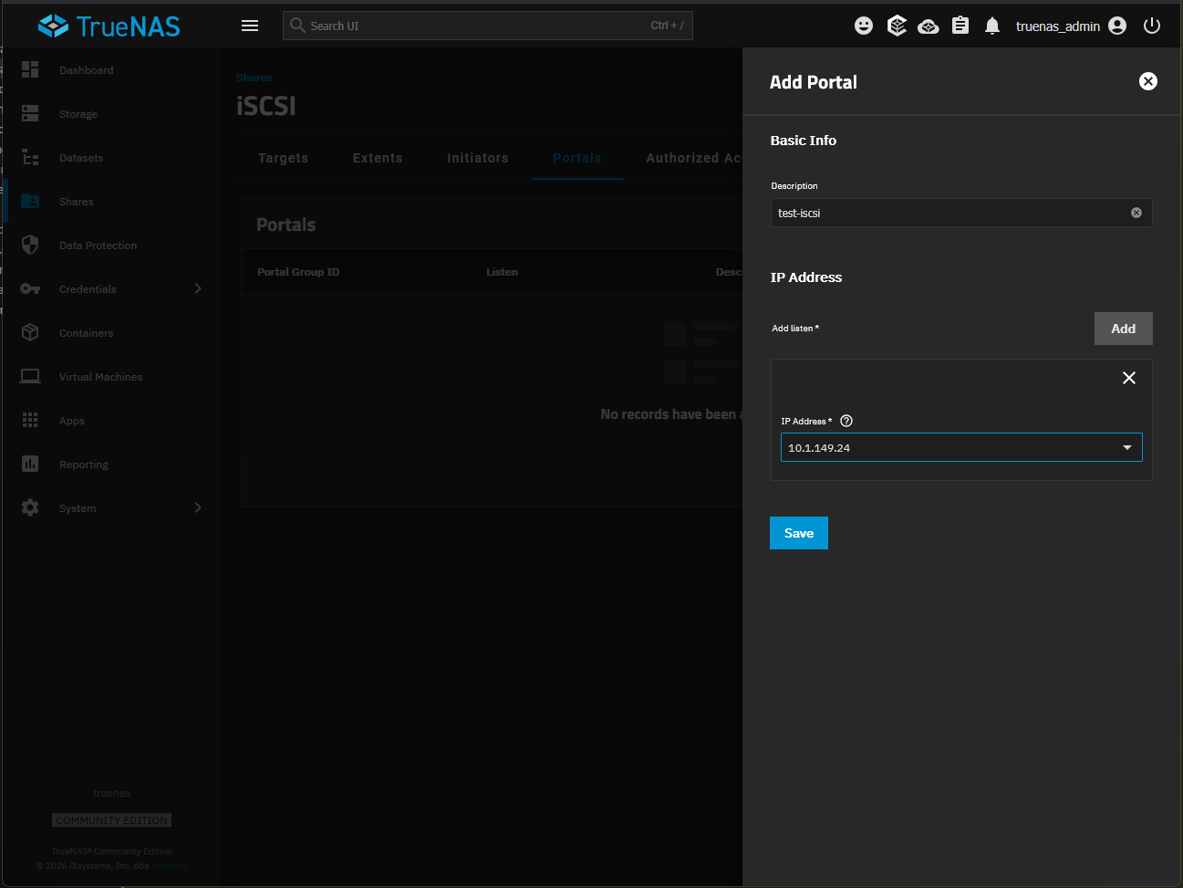Click the Data Protection shield icon
Screen dimensions: 1183x888
(30, 245)
